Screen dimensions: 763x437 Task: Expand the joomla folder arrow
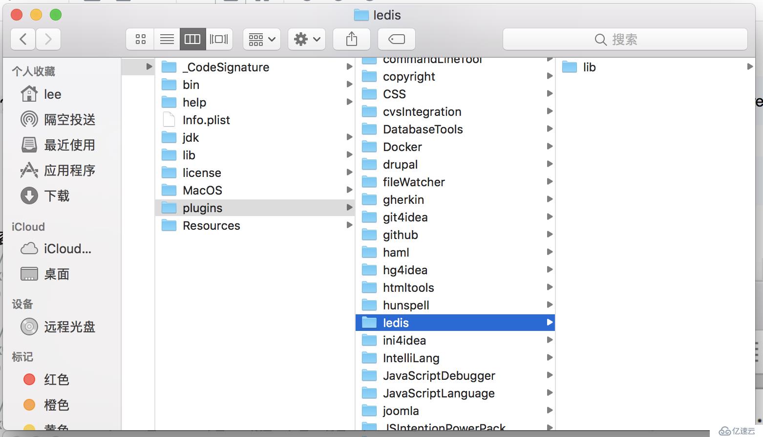pyautogui.click(x=550, y=411)
